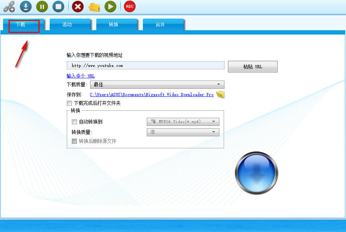Viewport: 346px width, 232px height.
Task: Enable 下载完成后打开文件夹 checkbox
Action: (69, 103)
